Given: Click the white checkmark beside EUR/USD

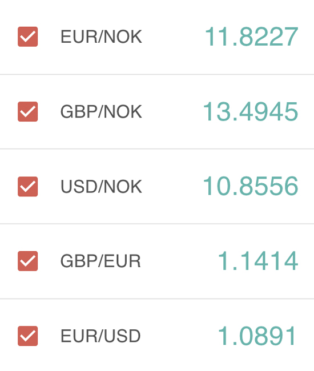Looking at the screenshot, I should point(27,336).
